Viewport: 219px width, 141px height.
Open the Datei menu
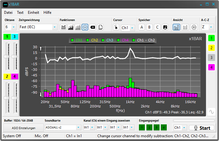click(x=8, y=13)
